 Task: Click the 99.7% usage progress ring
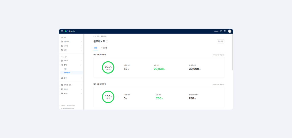click(x=108, y=67)
